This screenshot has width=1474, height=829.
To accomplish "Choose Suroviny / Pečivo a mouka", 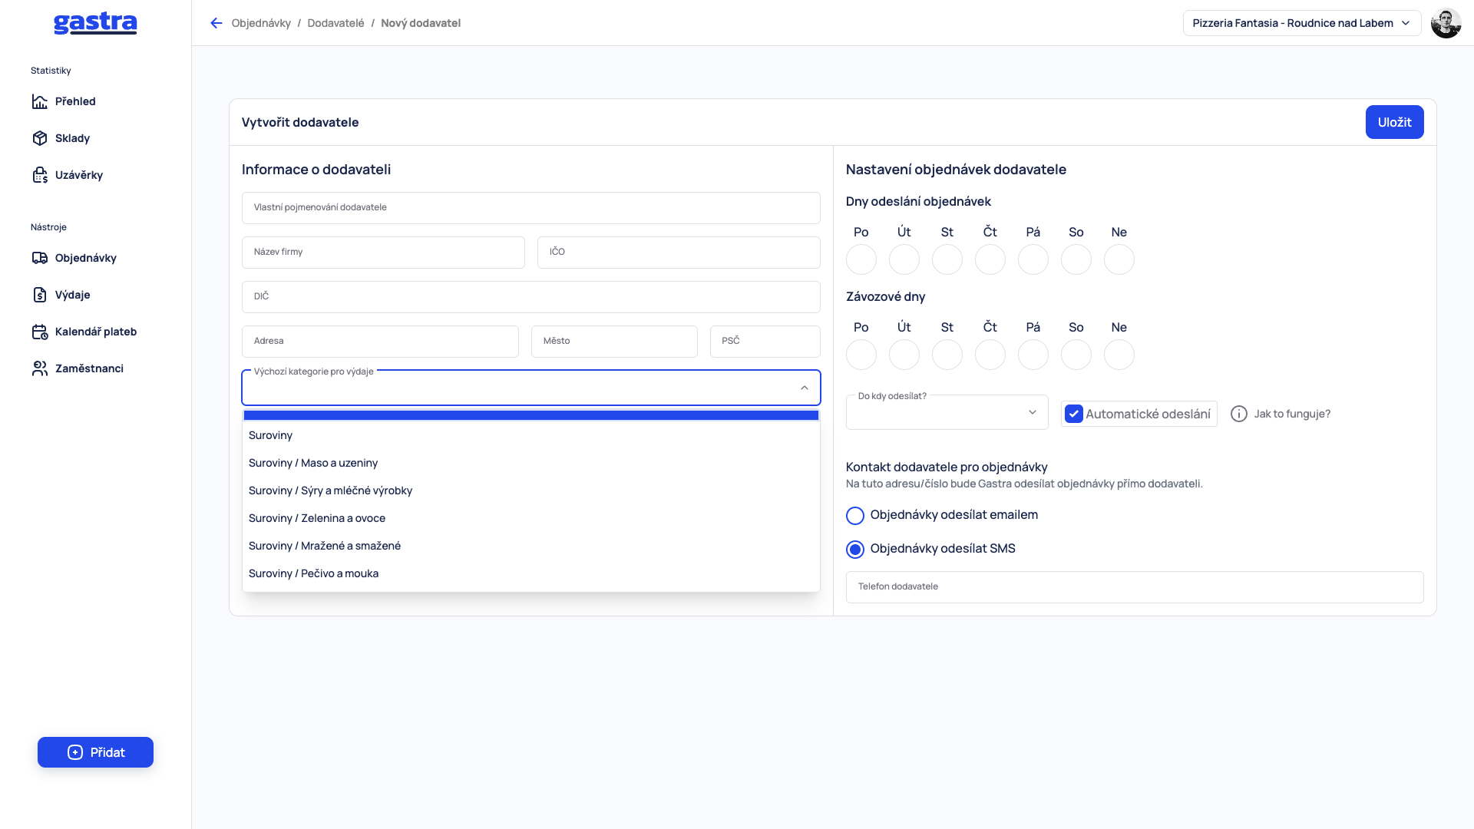I will tap(531, 573).
